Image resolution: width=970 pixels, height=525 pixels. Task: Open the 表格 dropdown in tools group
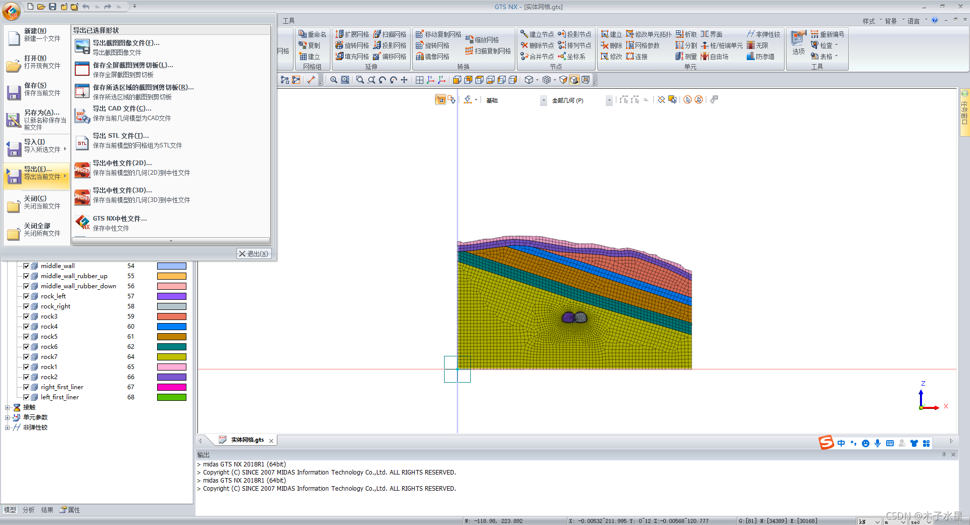[x=837, y=57]
